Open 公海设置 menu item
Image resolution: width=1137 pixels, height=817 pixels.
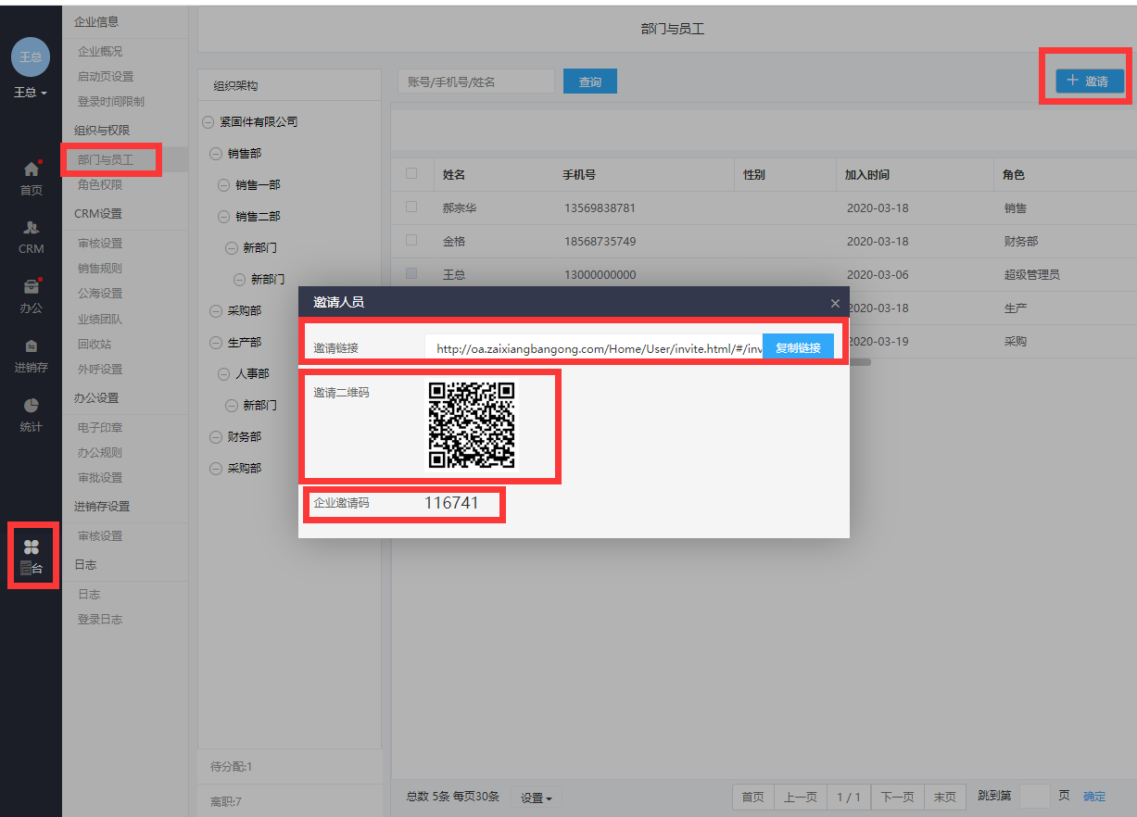(100, 294)
